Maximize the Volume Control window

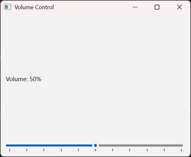[x=157, y=7]
